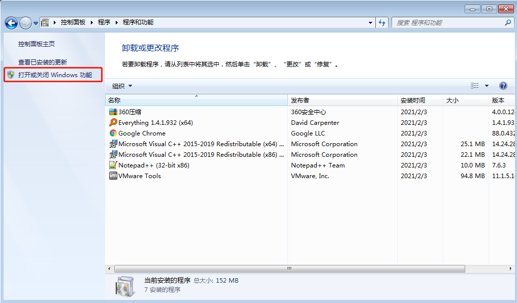Open 控制面板主页 link

37,44
